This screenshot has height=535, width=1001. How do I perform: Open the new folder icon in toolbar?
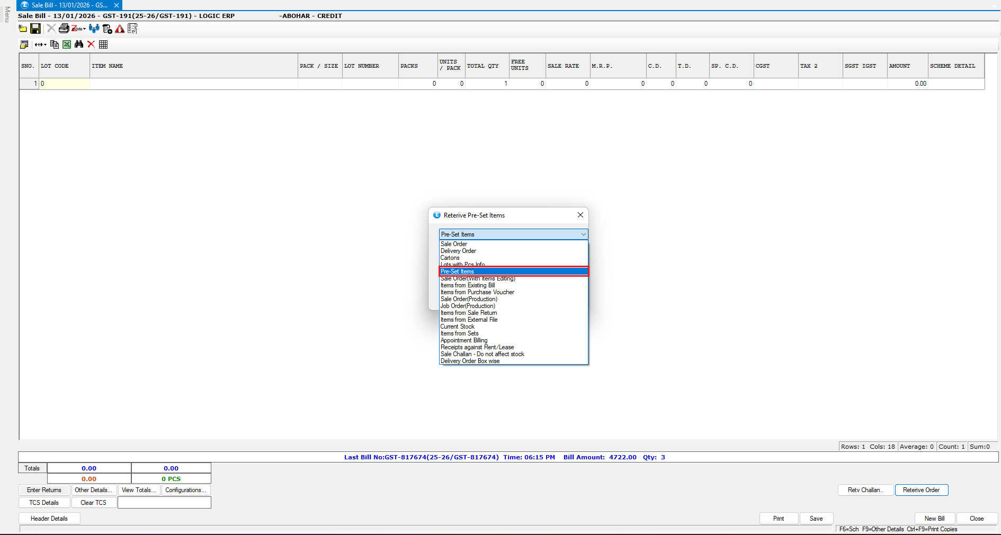coord(23,29)
